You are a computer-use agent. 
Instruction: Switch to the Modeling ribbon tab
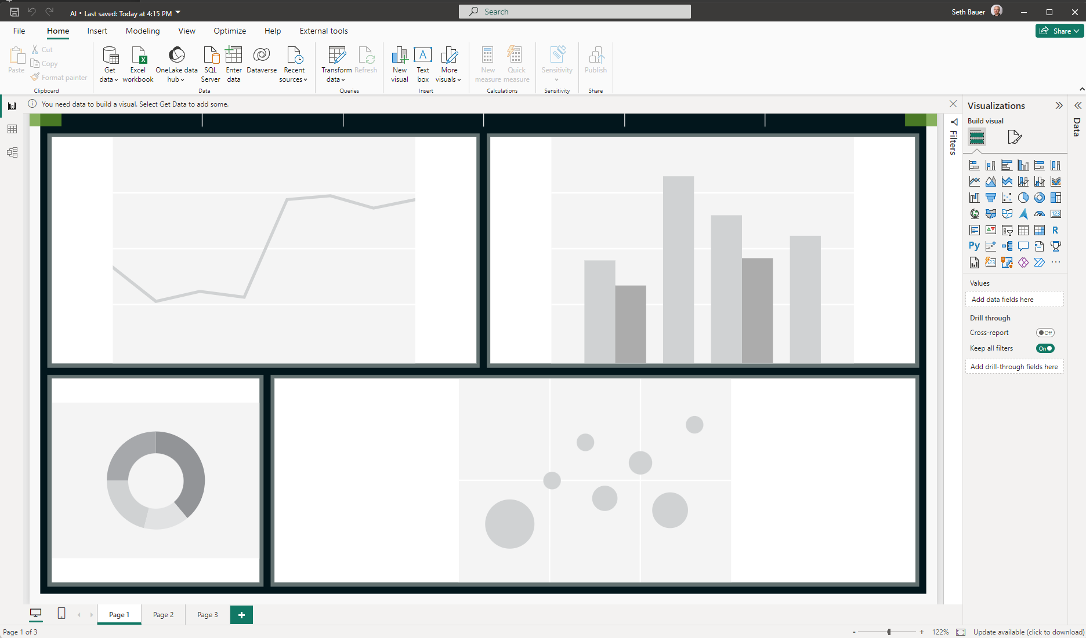click(142, 31)
